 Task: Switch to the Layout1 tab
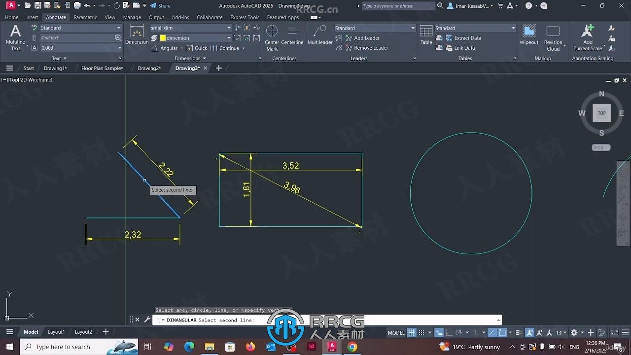click(56, 332)
